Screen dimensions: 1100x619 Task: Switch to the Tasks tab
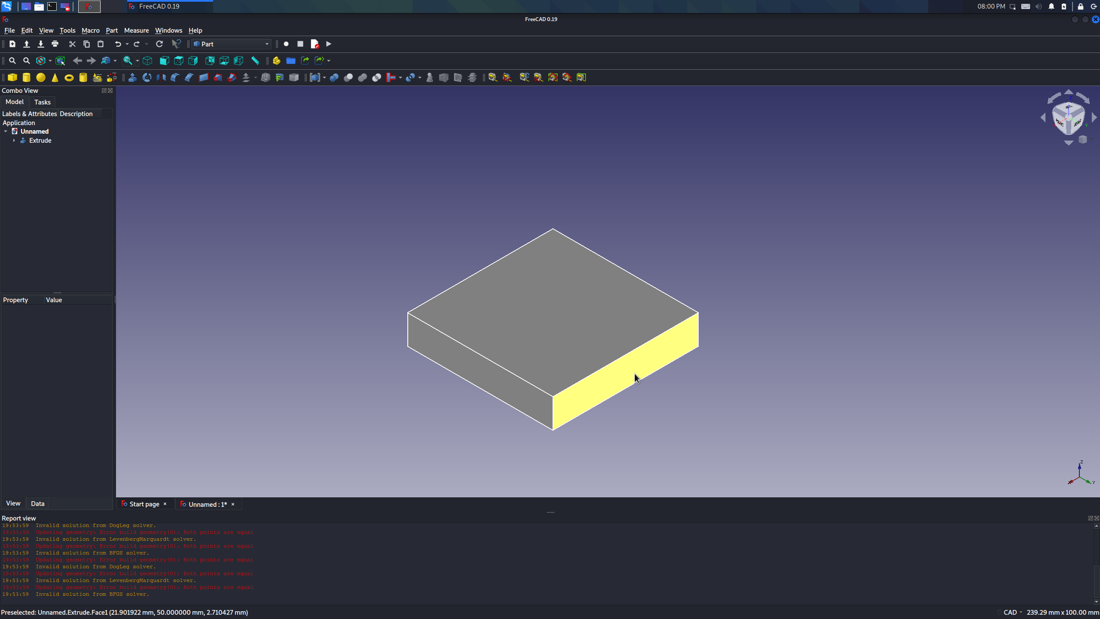coord(42,102)
